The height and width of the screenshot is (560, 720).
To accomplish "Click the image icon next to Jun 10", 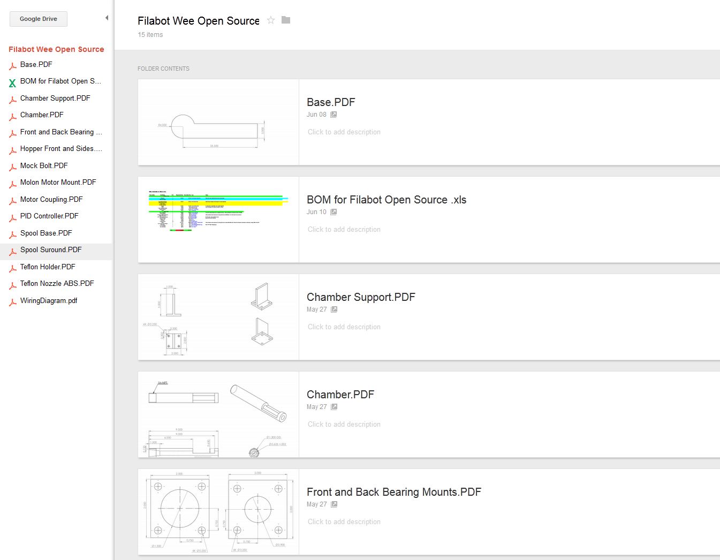I will (334, 212).
